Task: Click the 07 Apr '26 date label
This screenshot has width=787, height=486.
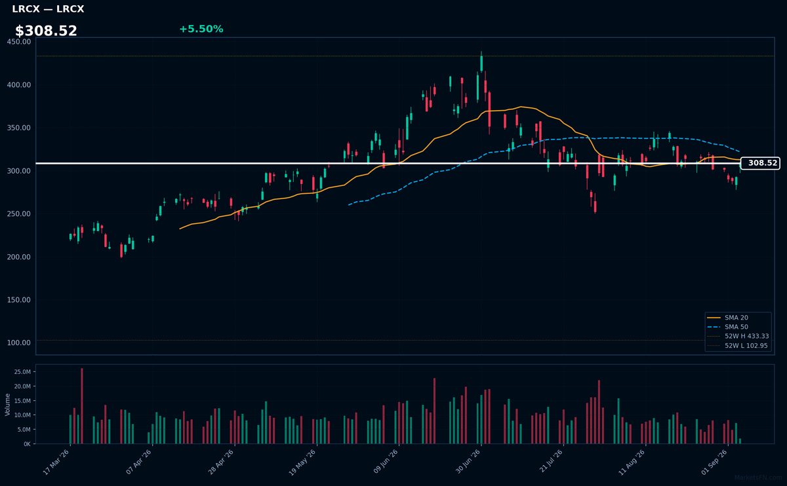Action: [138, 462]
